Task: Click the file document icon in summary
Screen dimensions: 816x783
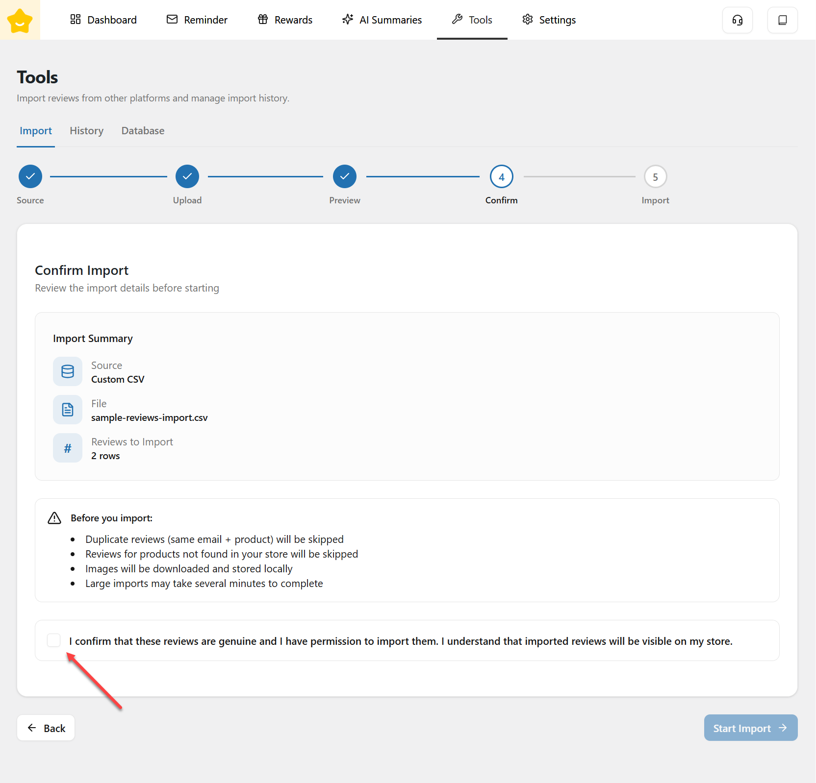Action: (x=68, y=410)
